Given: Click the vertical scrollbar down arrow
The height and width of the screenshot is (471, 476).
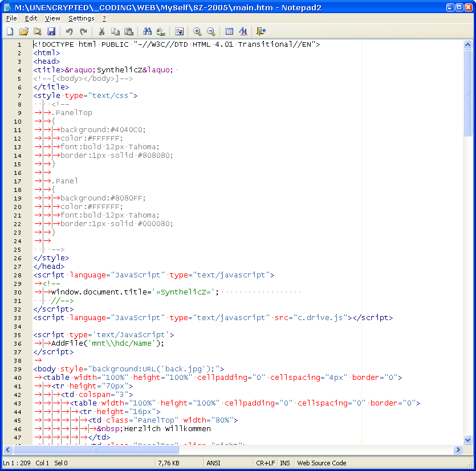Looking at the screenshot, I should 467,440.
